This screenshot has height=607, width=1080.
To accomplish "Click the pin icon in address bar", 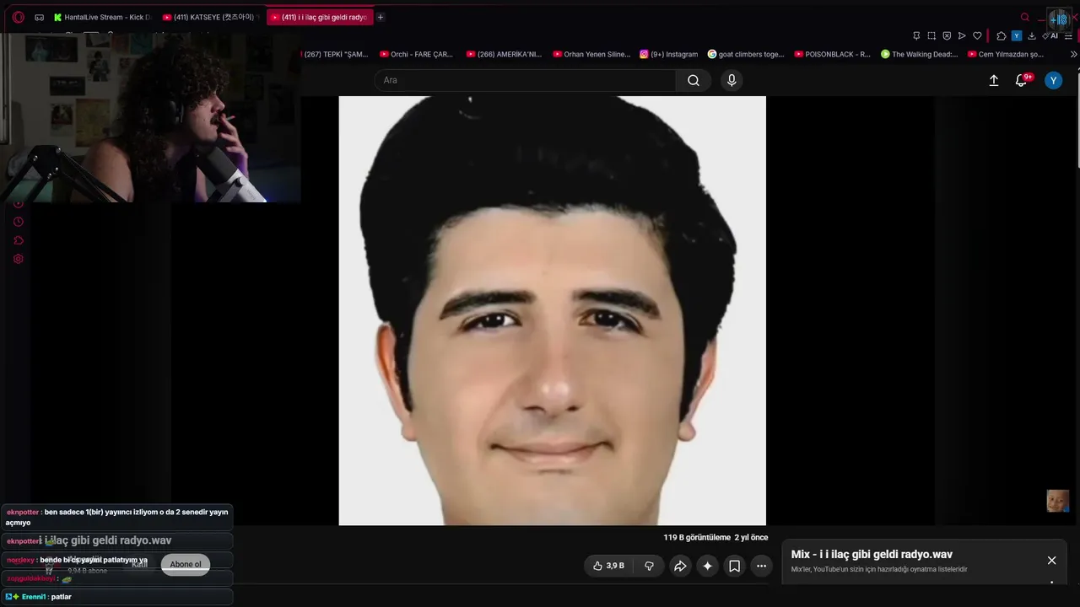I will tap(916, 35).
